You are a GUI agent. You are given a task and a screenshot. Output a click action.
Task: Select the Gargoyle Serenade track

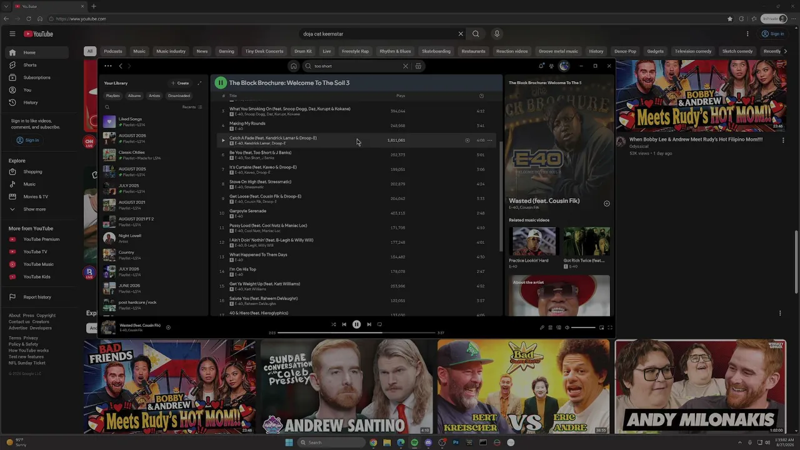pos(356,213)
